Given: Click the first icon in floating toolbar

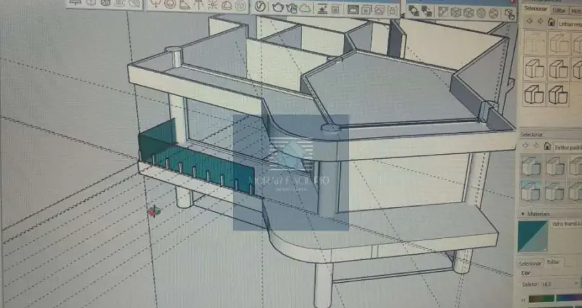Looking at the screenshot, I should click(x=415, y=10).
